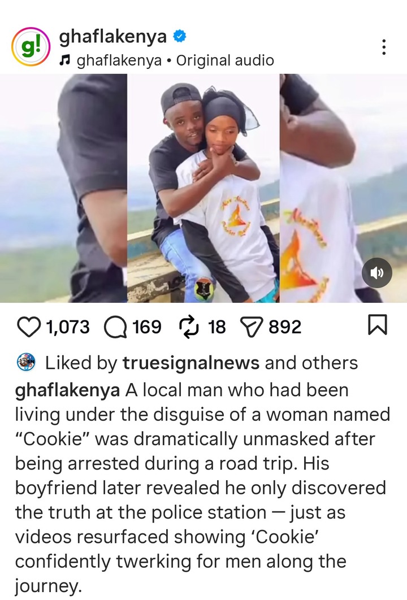The height and width of the screenshot is (600, 407).
Task: Tap the 18 reposts count
Action: coord(217,327)
